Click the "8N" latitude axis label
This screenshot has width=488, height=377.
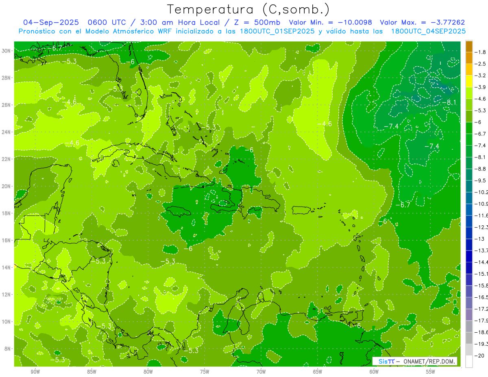pos(8,349)
